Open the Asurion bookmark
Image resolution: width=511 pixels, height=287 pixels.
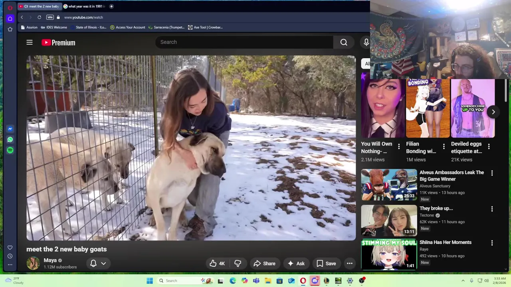coord(29,28)
